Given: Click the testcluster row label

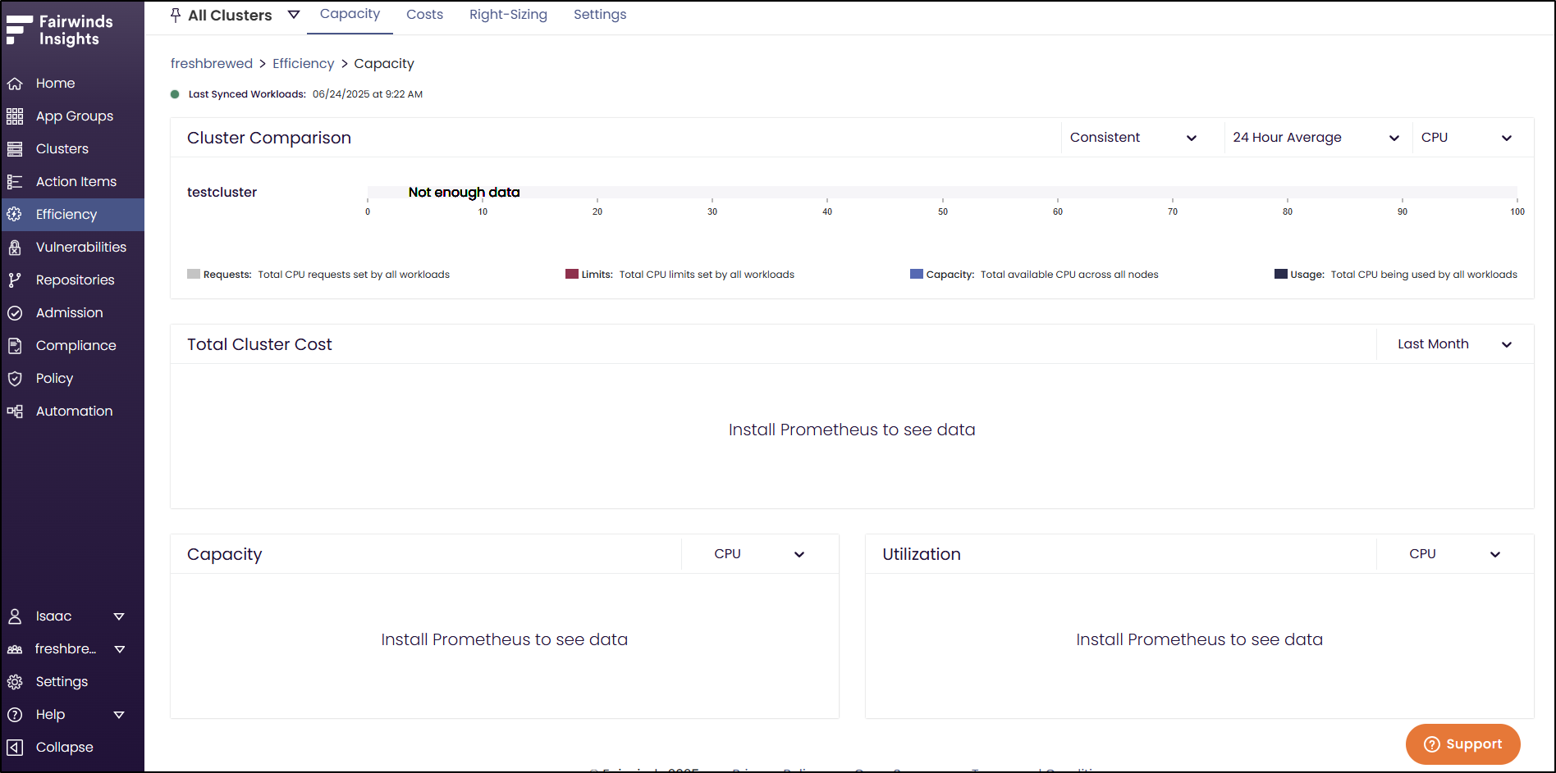Looking at the screenshot, I should [x=222, y=192].
